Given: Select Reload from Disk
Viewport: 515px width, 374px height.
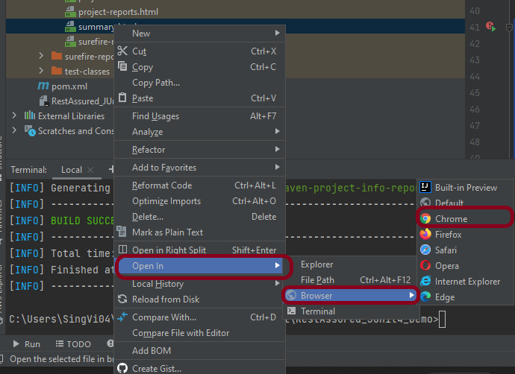Looking at the screenshot, I should (x=166, y=299).
